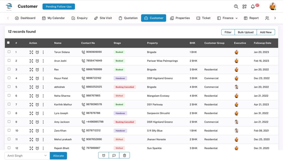The height and width of the screenshot is (161, 283).
Task: Click phone icon beside 8860252025
Action: [83, 87]
